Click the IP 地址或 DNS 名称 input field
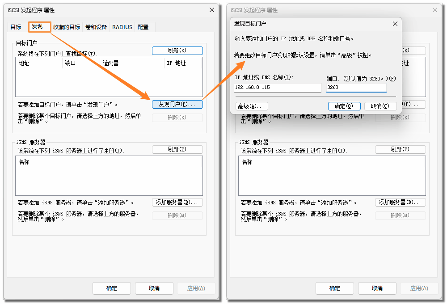 278,88
